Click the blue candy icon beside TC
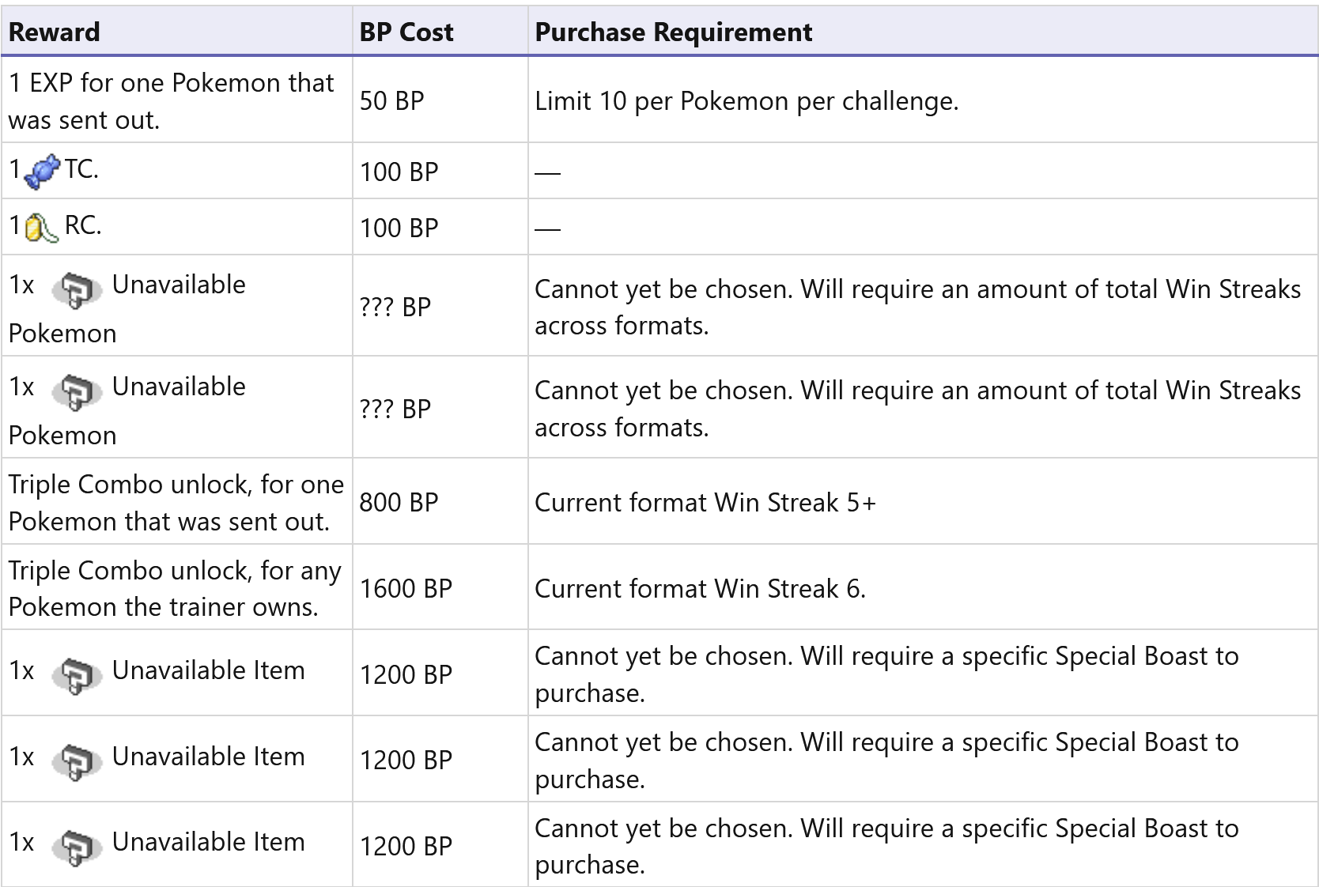 click(42, 172)
